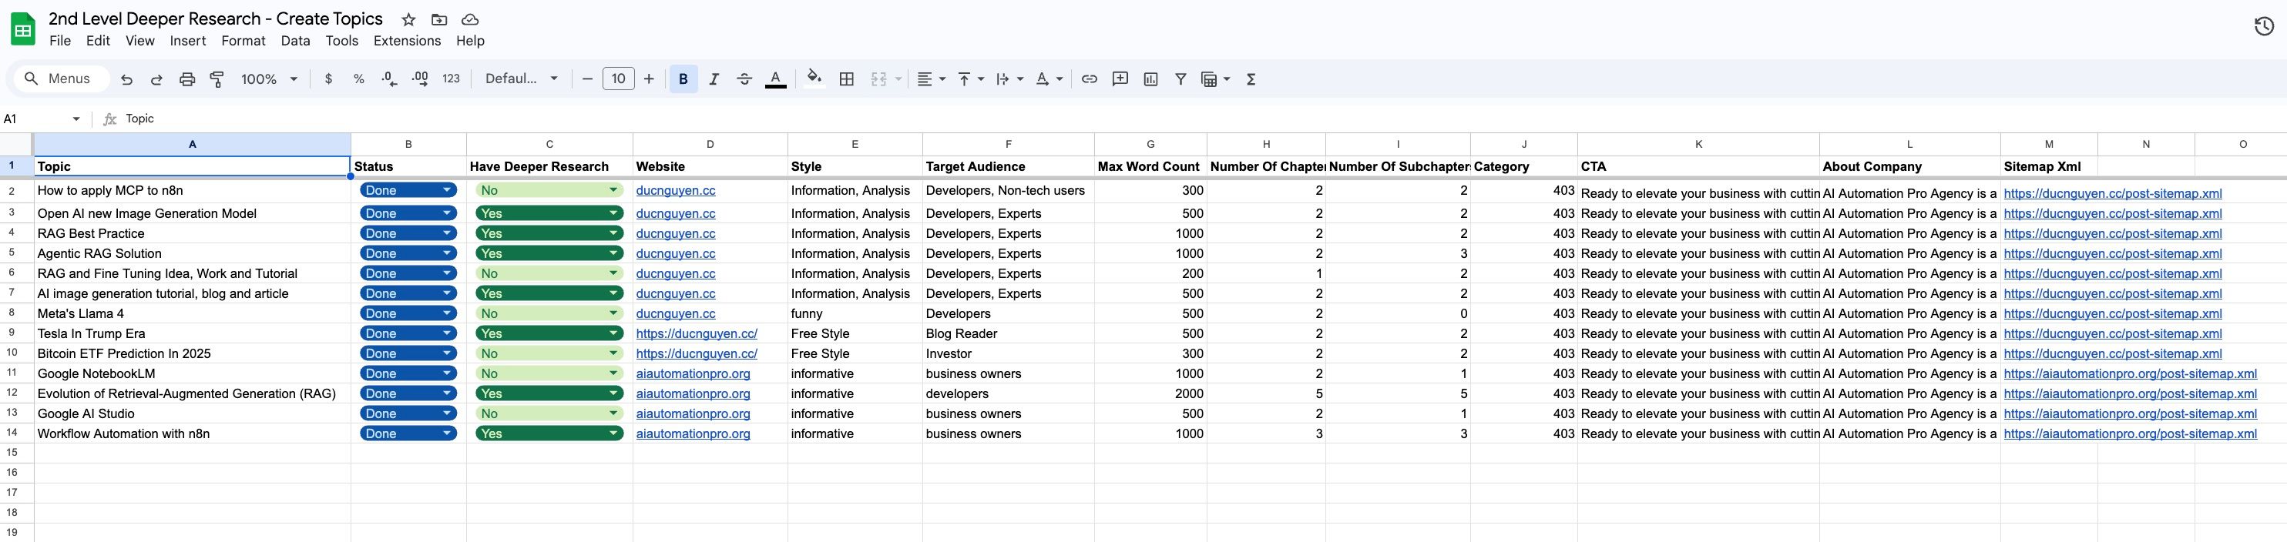Open the Extensions menu
The width and height of the screenshot is (2287, 542).
click(408, 41)
